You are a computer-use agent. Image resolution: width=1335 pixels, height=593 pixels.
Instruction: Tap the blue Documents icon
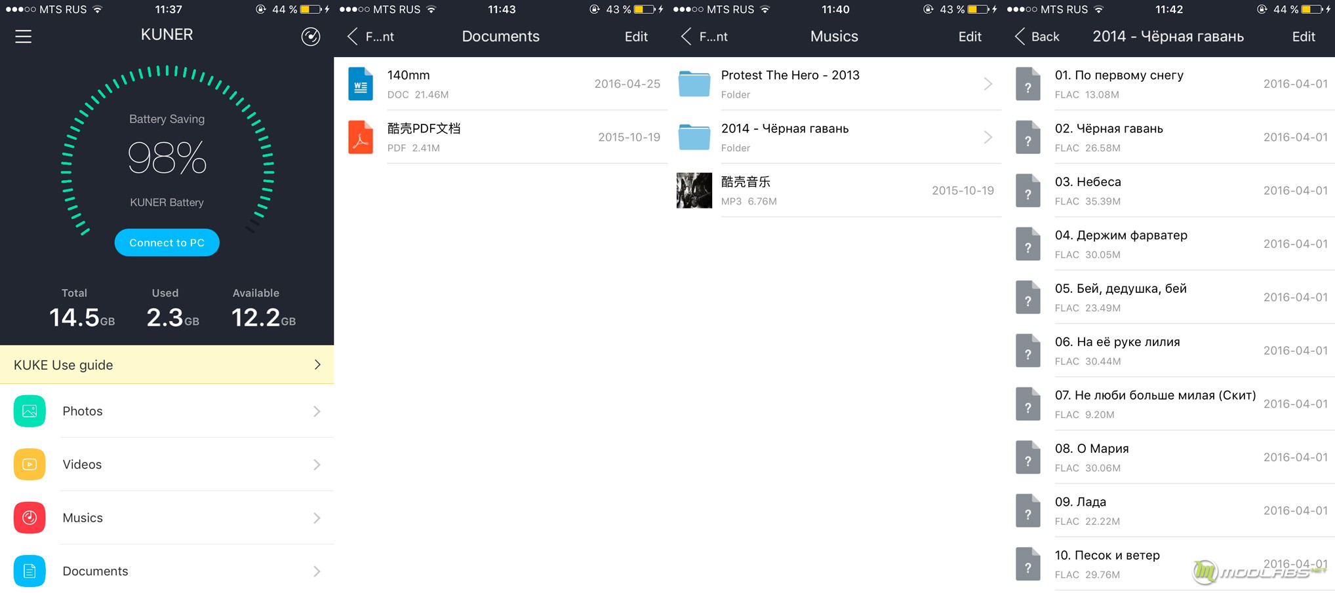click(x=30, y=571)
